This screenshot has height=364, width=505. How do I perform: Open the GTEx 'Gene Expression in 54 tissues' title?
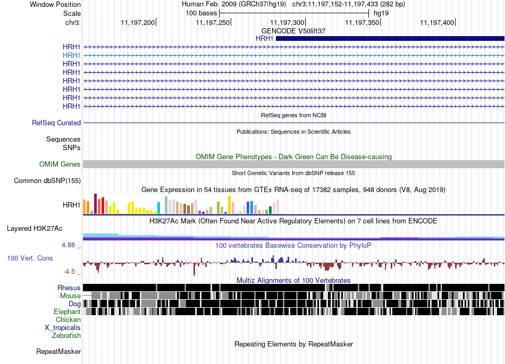293,190
